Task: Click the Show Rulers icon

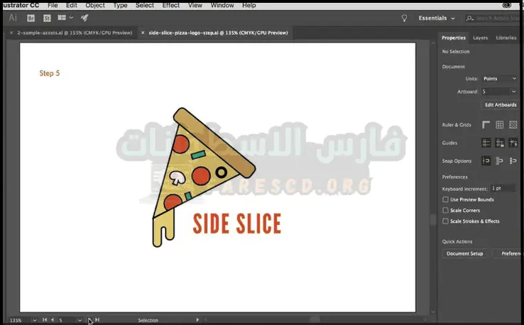Action: (486, 125)
